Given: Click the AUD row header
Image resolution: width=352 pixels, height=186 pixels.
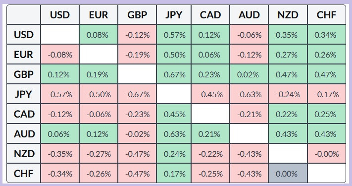Looking at the screenshot, I should pos(24,134).
